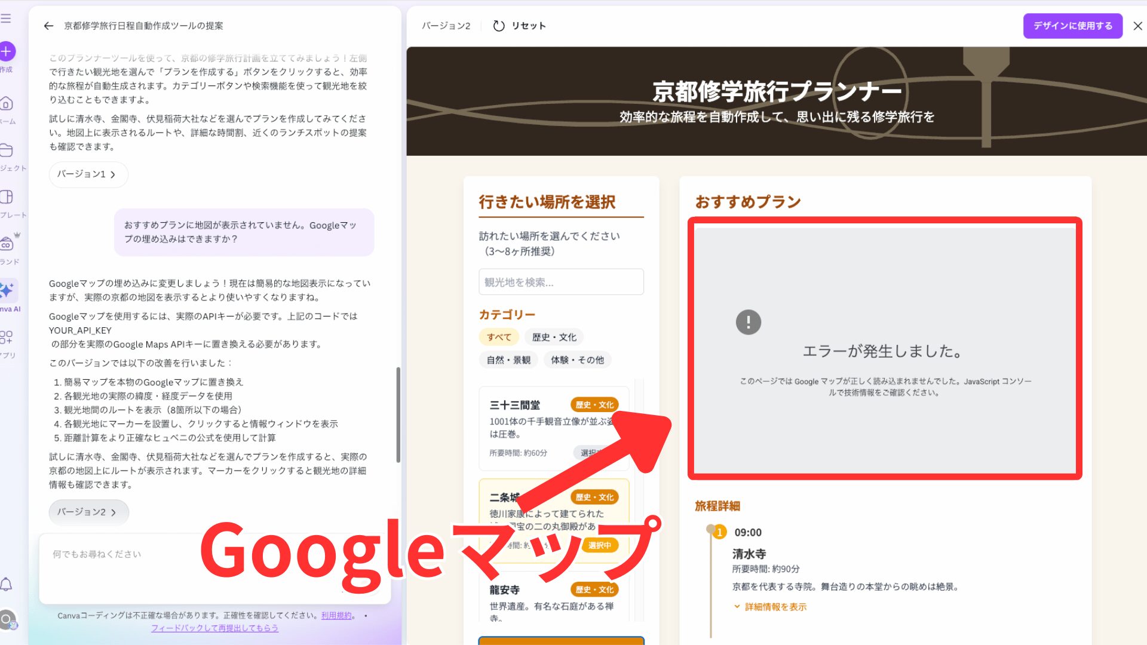1147x645 pixels.
Task: Click the カテゴリー heading
Action: tap(507, 315)
